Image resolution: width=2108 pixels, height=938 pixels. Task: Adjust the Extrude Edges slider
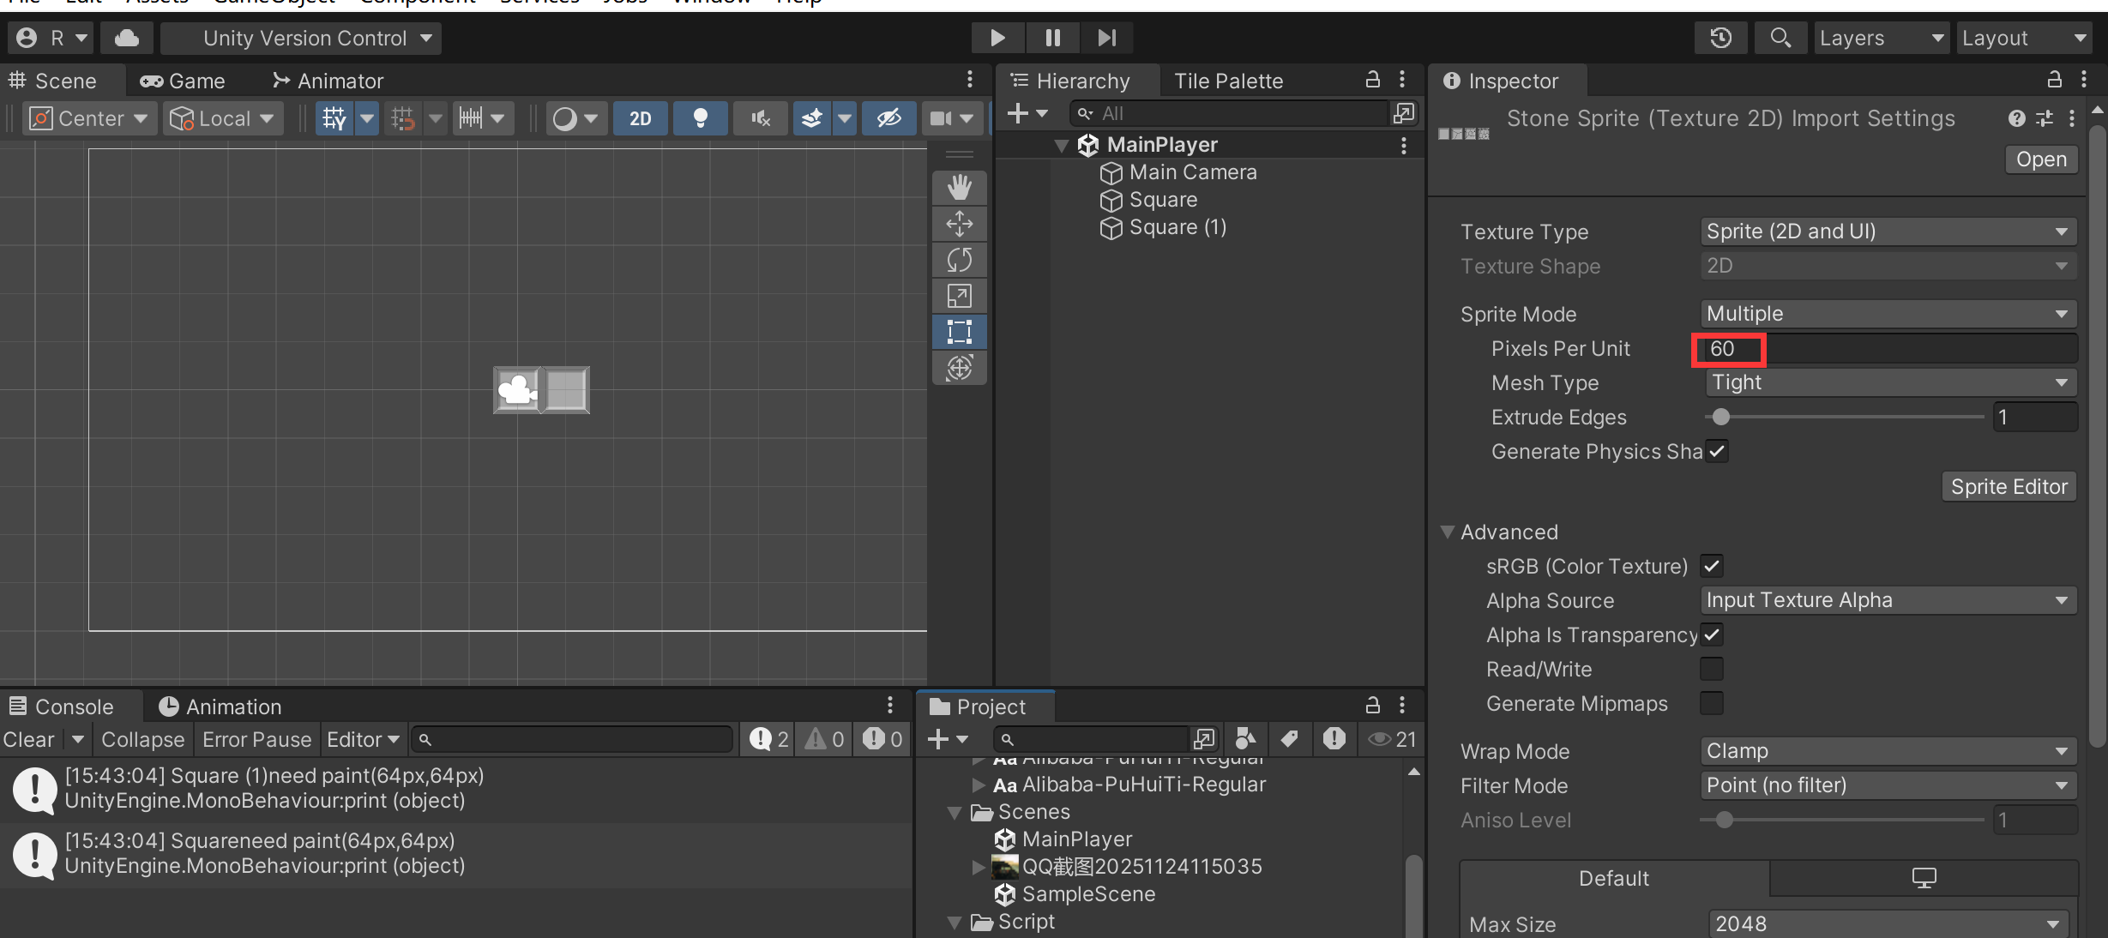tap(1720, 418)
